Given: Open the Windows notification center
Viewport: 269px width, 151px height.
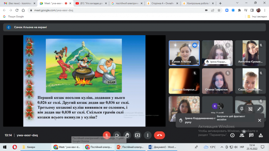Looking at the screenshot, I should [263, 147].
